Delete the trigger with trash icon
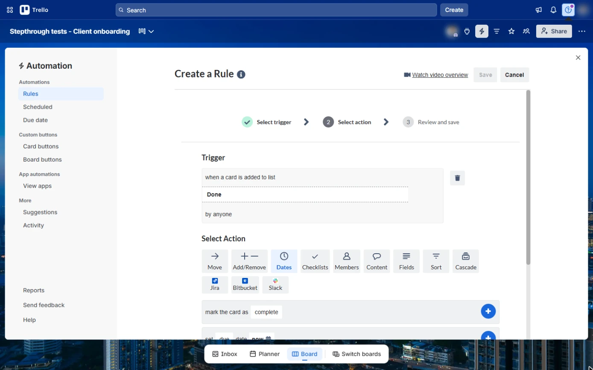The width and height of the screenshot is (593, 370). (457, 178)
